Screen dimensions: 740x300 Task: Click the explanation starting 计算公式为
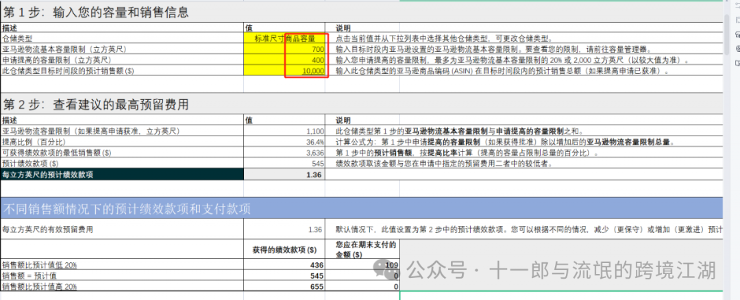(506, 142)
